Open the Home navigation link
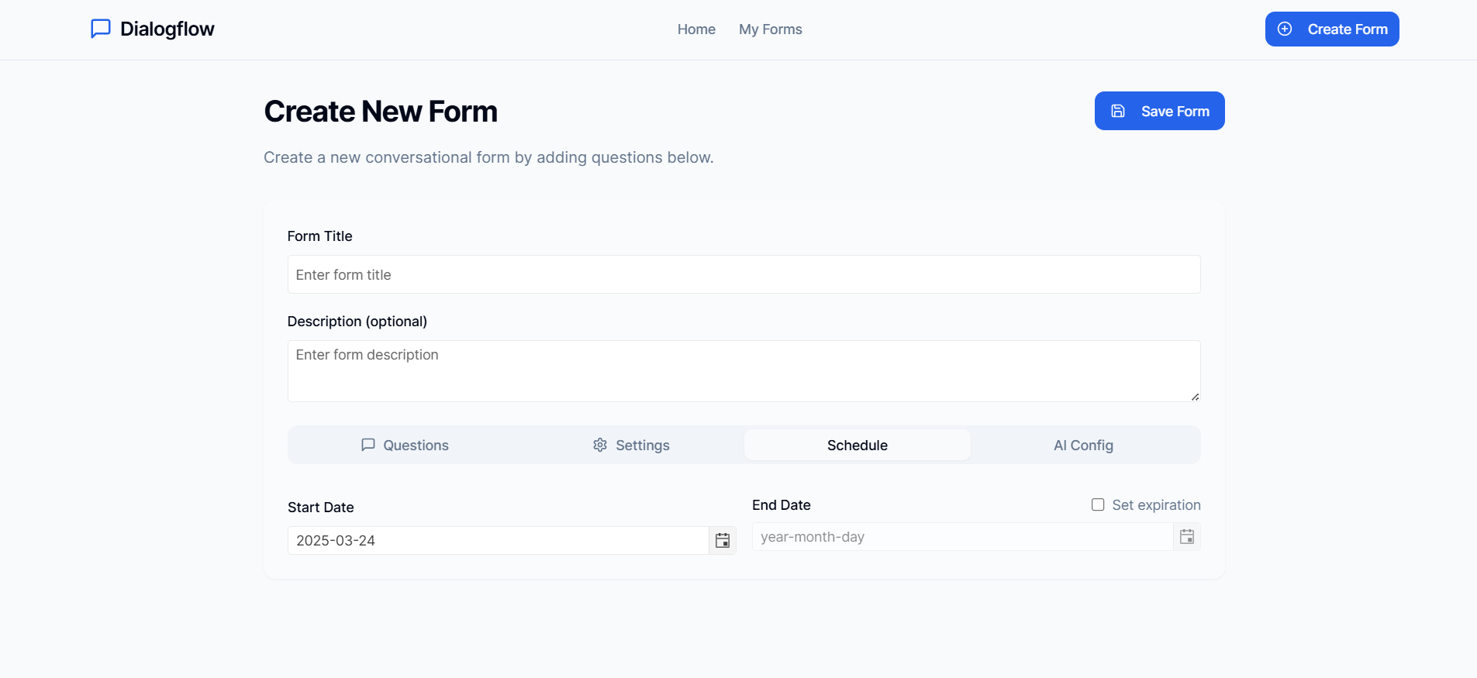1477x678 pixels. pyautogui.click(x=695, y=29)
